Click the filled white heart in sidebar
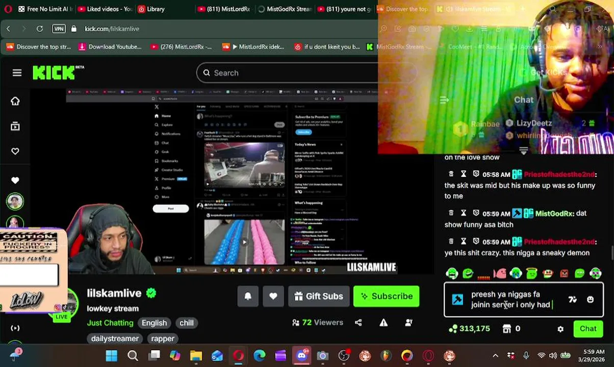The width and height of the screenshot is (614, 367). point(15,180)
